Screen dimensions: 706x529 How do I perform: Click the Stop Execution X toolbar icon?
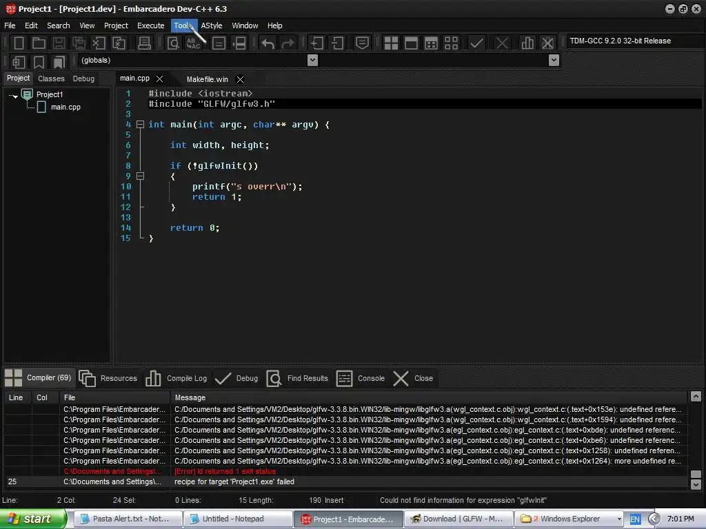tap(502, 43)
